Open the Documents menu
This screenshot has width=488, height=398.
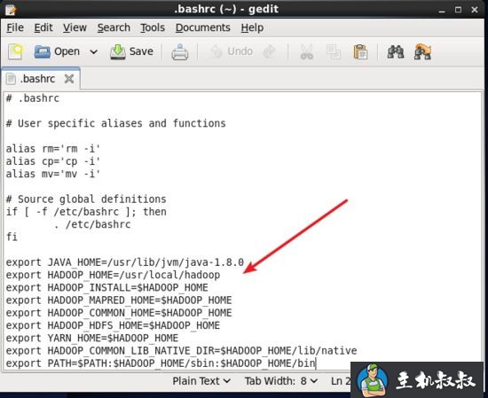[203, 28]
